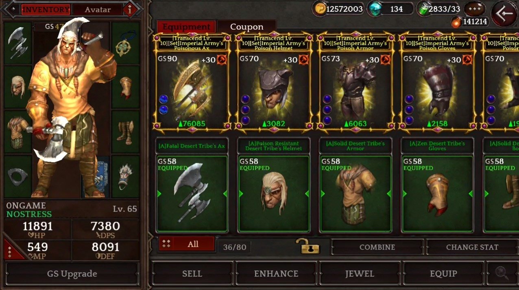This screenshot has height=290, width=519.
Task: Click the blue gem currency icon
Action: (375, 9)
